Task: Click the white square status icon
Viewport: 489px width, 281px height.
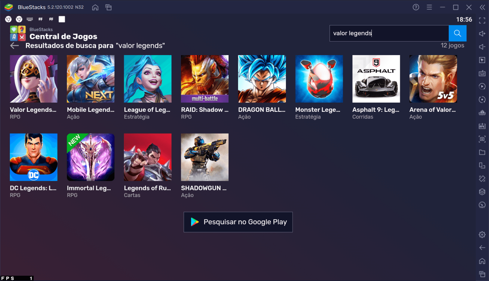Action: click(x=62, y=19)
